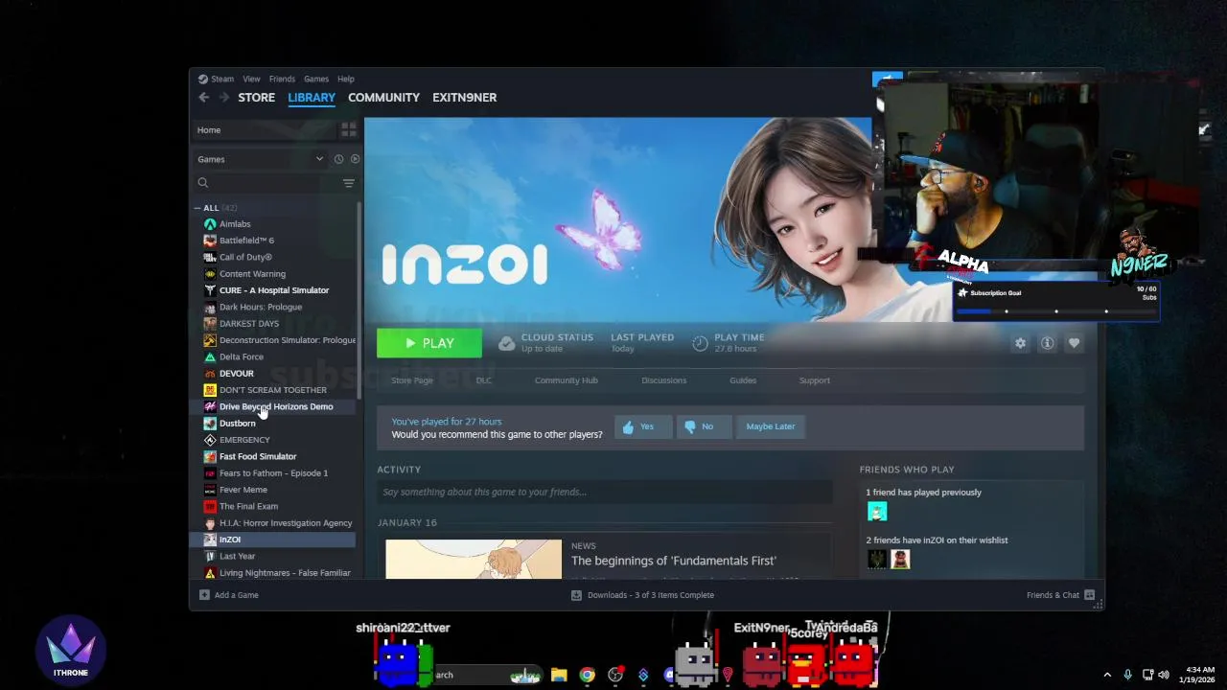Open the Steam menu
The image size is (1227, 690).
217,79
